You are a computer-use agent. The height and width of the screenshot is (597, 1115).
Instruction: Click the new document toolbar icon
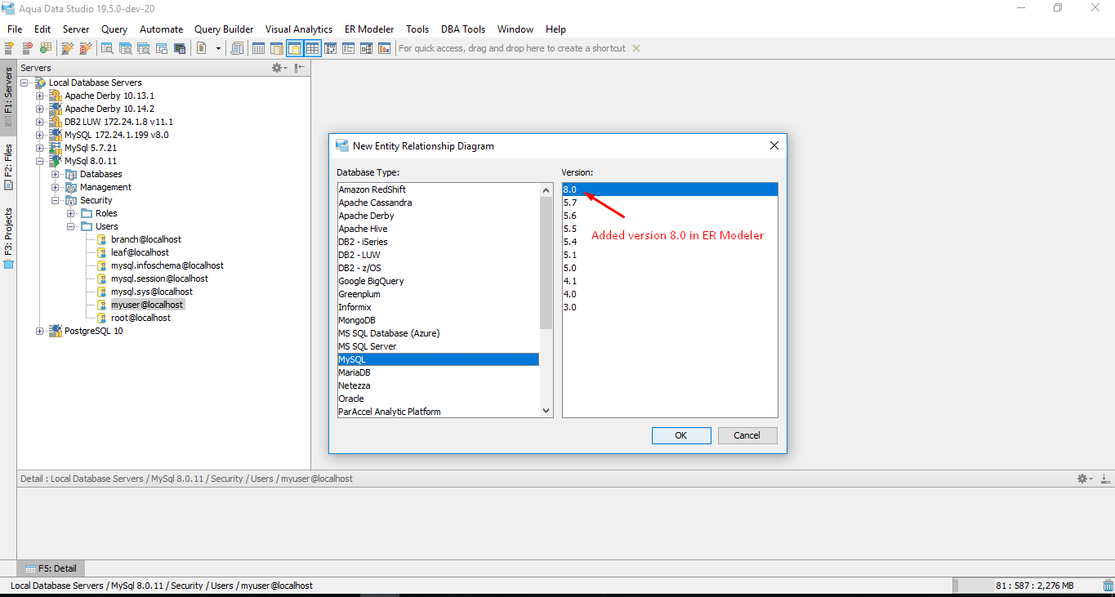[x=201, y=48]
